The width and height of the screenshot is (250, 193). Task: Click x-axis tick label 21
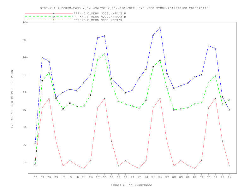point(84,177)
